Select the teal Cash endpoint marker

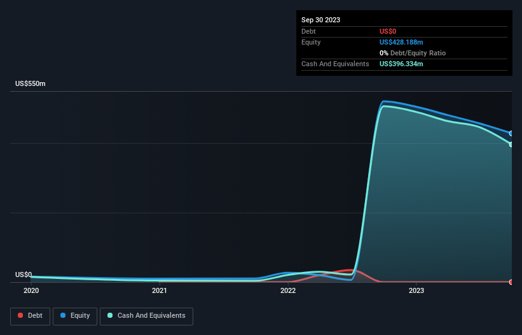tap(511, 145)
